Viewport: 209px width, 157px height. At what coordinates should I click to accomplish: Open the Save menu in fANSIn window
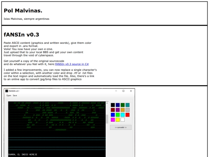click(15, 95)
